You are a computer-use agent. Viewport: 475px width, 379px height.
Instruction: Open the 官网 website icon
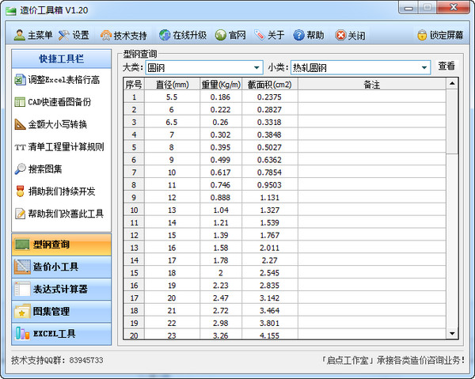point(221,35)
